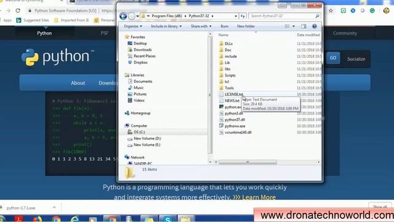This screenshot has width=394, height=222.
Task: Bookmark this page with Chrome star icon
Action: pos(331,10)
